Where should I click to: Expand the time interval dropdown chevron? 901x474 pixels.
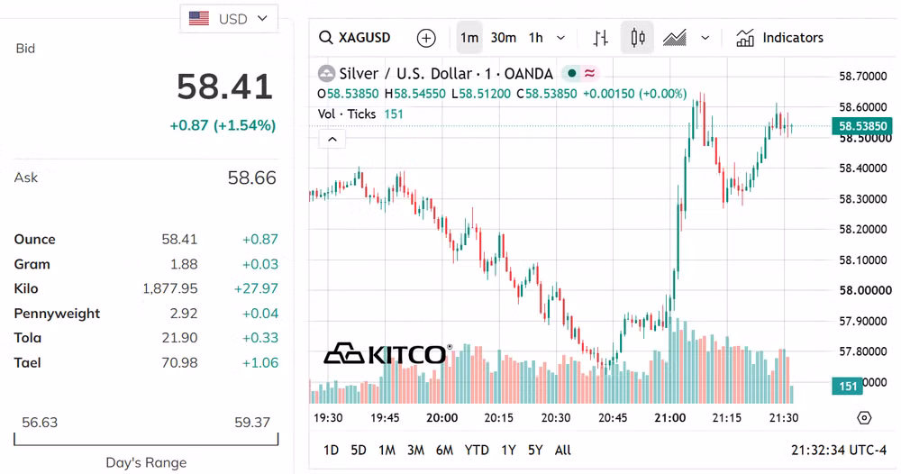(560, 38)
